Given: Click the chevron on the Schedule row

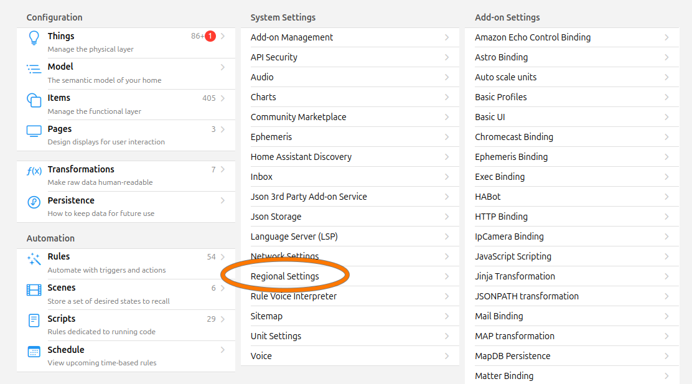Looking at the screenshot, I should coord(223,350).
